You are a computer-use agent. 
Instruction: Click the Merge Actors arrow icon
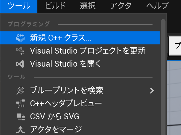[x=20, y=130]
